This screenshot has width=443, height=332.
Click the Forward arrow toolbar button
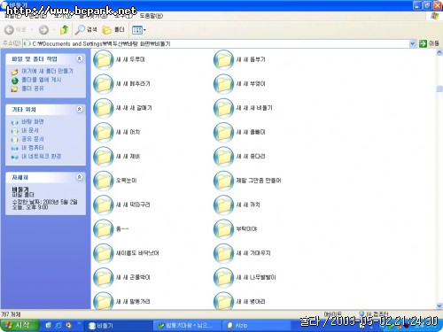point(43,29)
